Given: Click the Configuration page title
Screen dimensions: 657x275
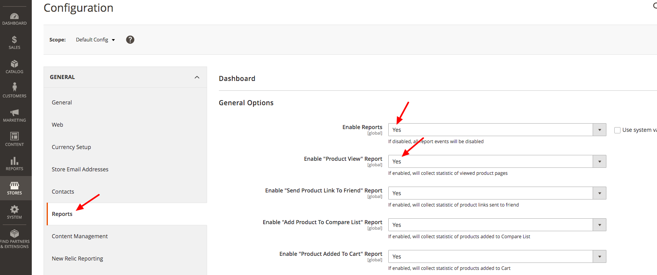Looking at the screenshot, I should [x=78, y=8].
